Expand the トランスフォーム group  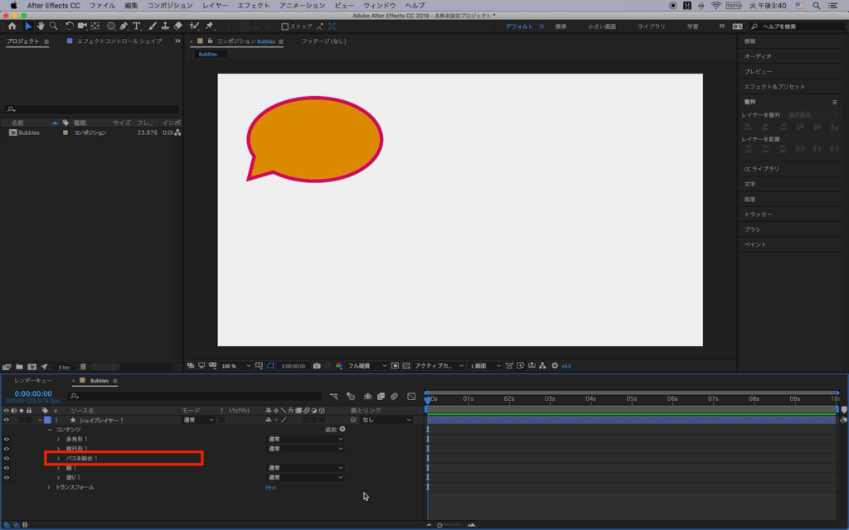pyautogui.click(x=49, y=487)
